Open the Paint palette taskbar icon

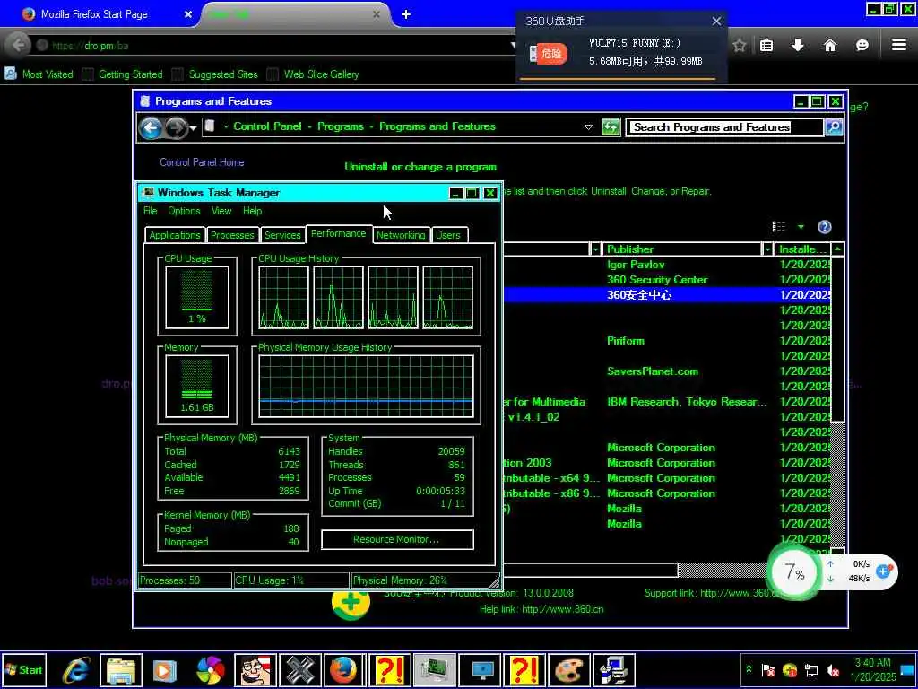pyautogui.click(x=567, y=669)
